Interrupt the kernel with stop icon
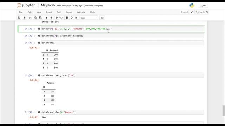 (67, 18)
